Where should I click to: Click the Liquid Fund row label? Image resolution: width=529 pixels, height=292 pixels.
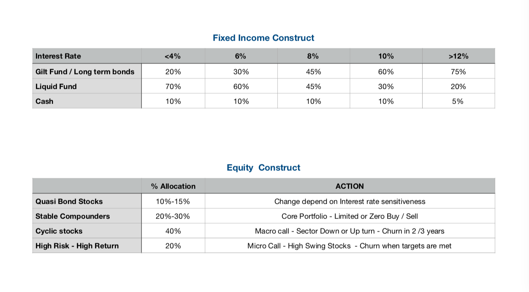tap(56, 87)
